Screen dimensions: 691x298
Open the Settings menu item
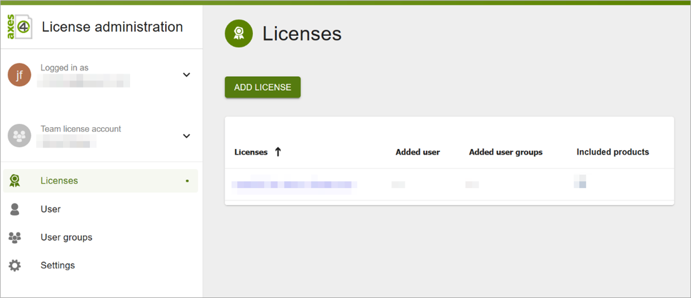pyautogui.click(x=101, y=266)
